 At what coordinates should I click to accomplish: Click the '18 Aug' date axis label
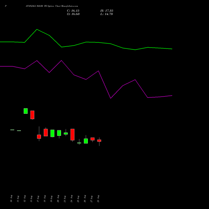(x=45, y=199)
